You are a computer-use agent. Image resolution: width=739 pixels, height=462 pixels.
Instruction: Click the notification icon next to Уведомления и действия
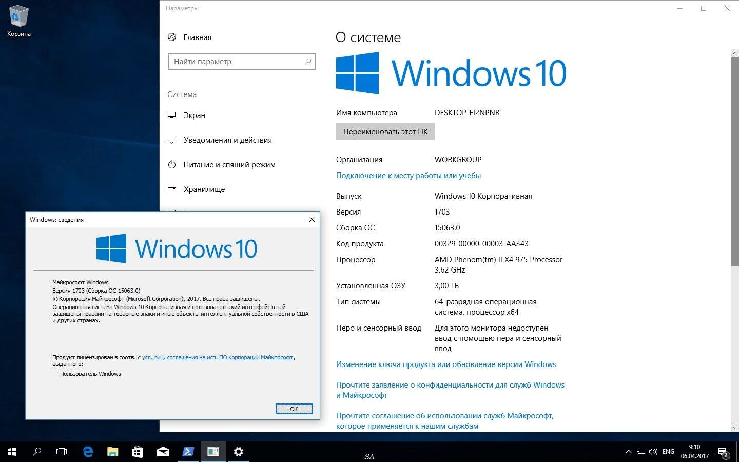tap(172, 140)
